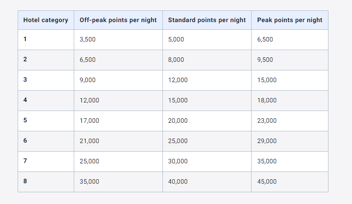Screen dimensions: 352x204
Task: Click the 17,000 off-peak points cell
Action: point(89,121)
